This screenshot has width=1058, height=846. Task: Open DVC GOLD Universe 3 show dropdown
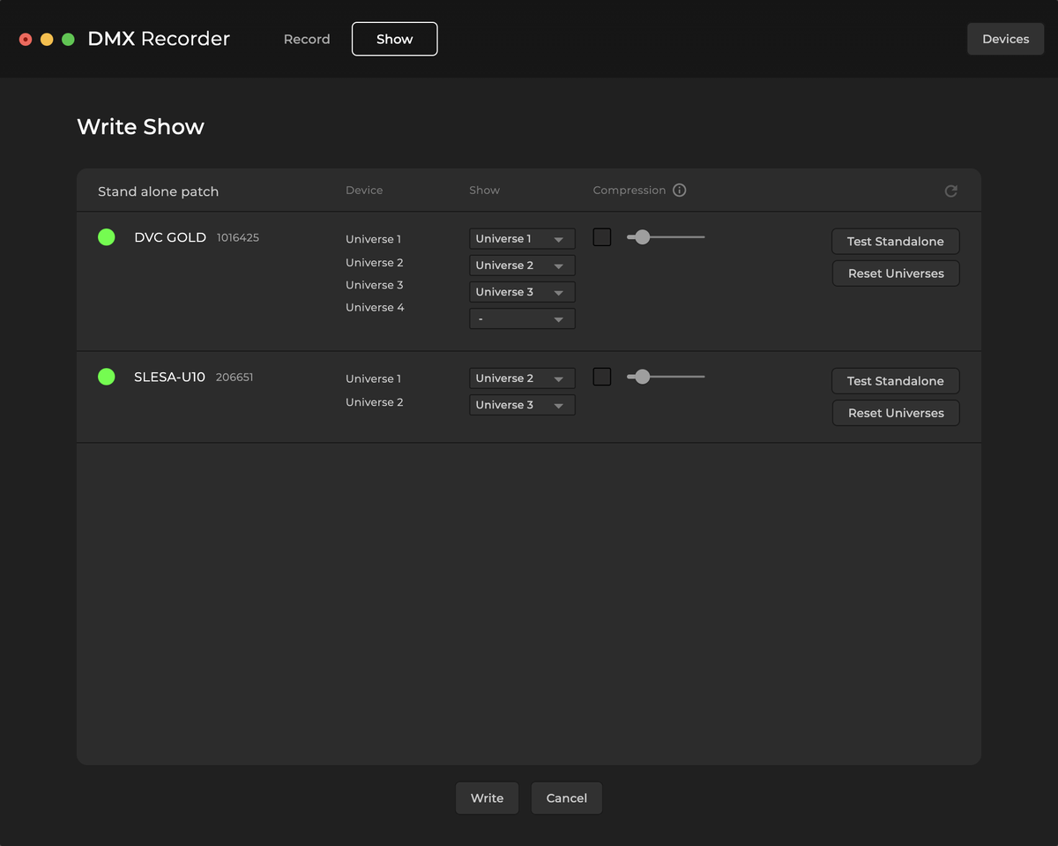pyautogui.click(x=522, y=292)
